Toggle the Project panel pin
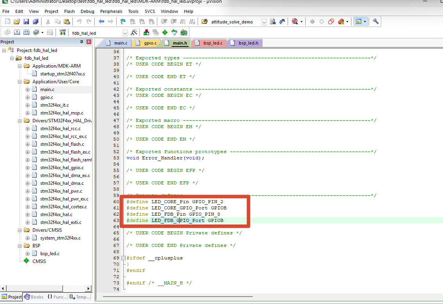Viewport: 443px width, 304px height. pyautogui.click(x=81, y=42)
